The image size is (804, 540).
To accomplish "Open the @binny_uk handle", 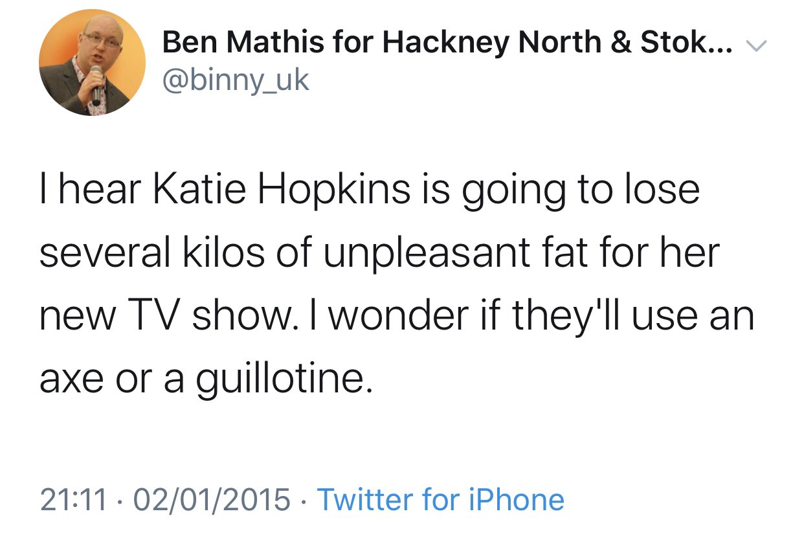I will pos(236,80).
